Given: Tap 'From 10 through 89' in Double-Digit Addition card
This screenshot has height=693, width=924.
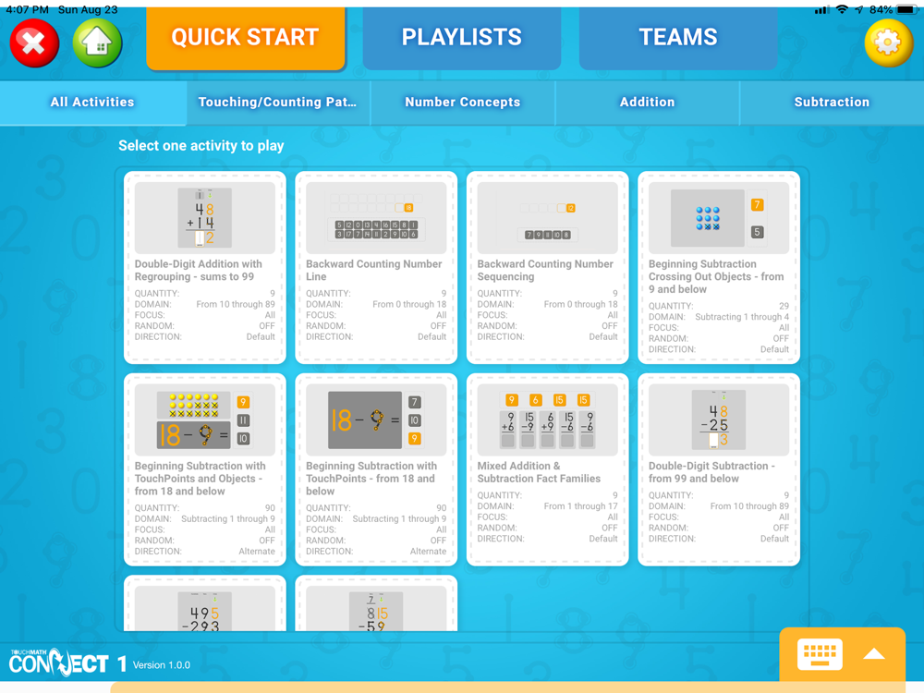Looking at the screenshot, I should (x=236, y=304).
